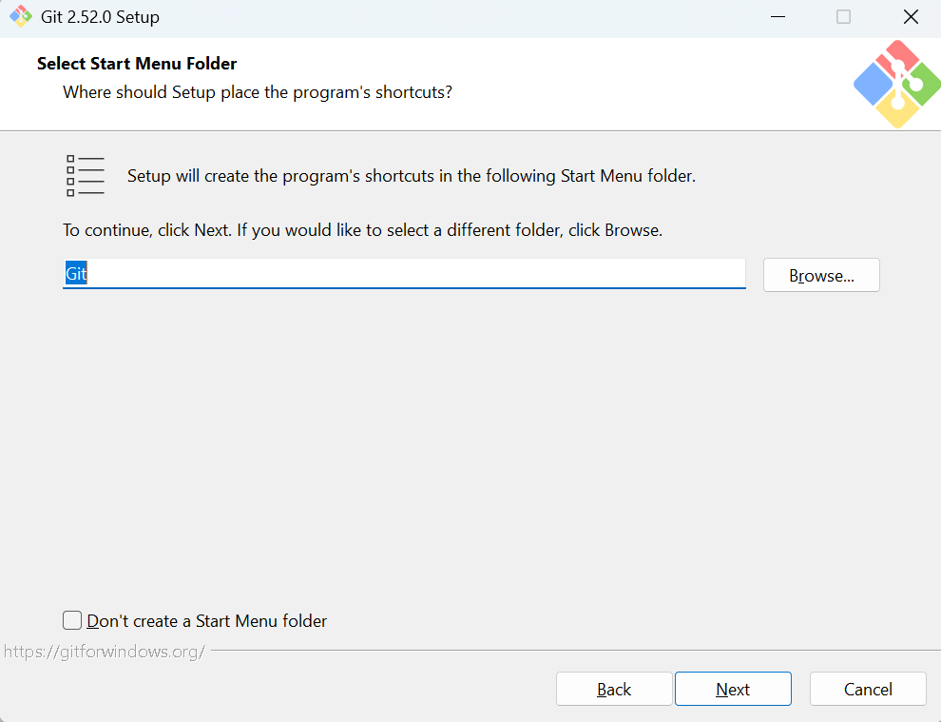Viewport: 941px width, 722px height.
Task: Close the Git Setup window
Action: [x=911, y=17]
